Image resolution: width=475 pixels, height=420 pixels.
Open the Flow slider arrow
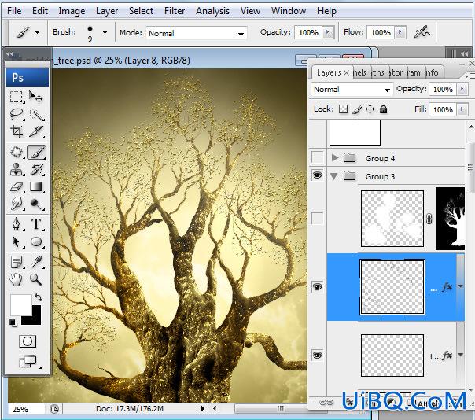(400, 32)
